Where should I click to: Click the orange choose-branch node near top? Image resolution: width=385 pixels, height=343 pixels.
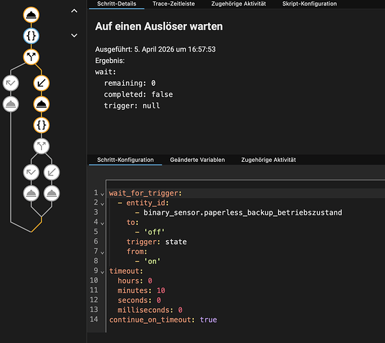[x=32, y=57]
